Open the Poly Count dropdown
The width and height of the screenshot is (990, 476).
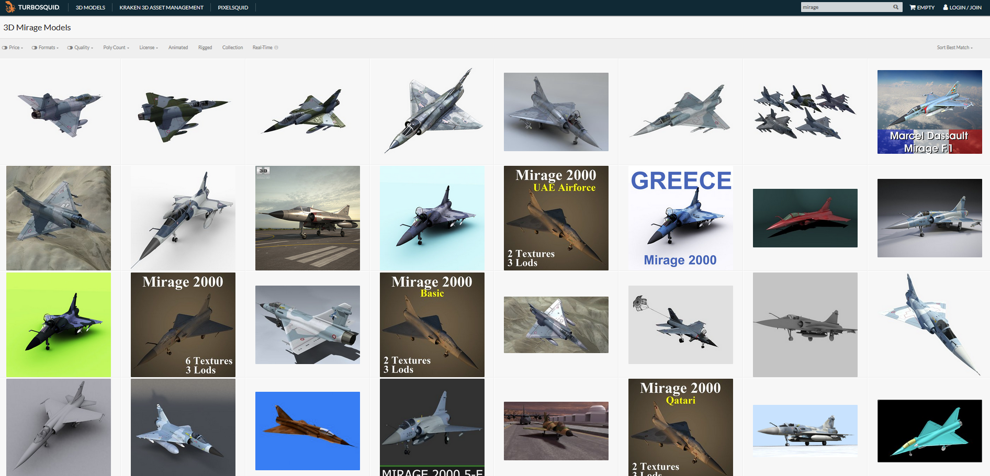coord(116,48)
